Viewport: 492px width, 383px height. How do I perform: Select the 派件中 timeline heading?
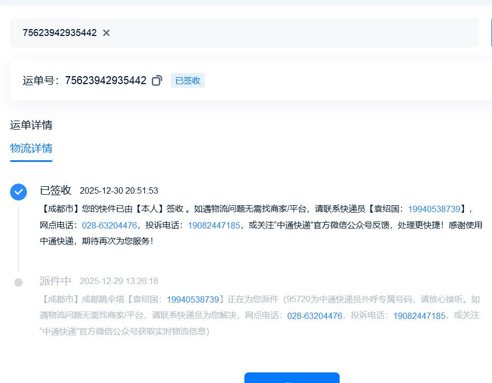pos(56,281)
